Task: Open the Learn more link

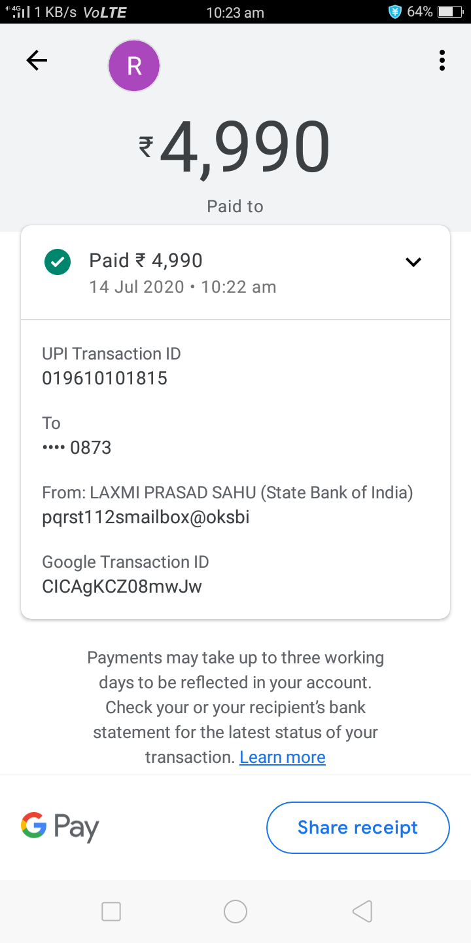Action: click(283, 758)
